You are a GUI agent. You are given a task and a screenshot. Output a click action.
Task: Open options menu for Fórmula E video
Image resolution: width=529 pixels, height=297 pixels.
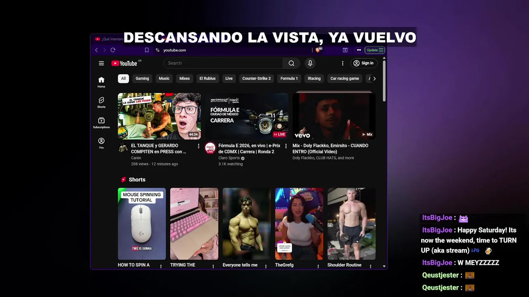pos(286,146)
